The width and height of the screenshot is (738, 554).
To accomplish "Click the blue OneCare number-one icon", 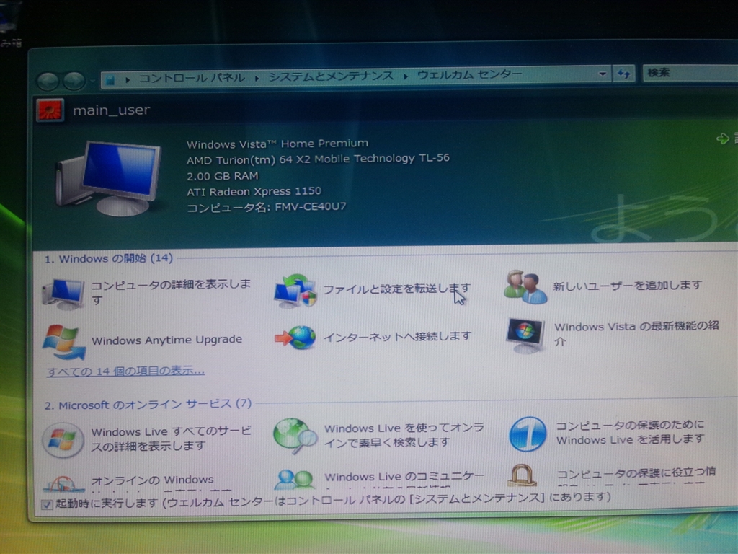I will tap(528, 434).
